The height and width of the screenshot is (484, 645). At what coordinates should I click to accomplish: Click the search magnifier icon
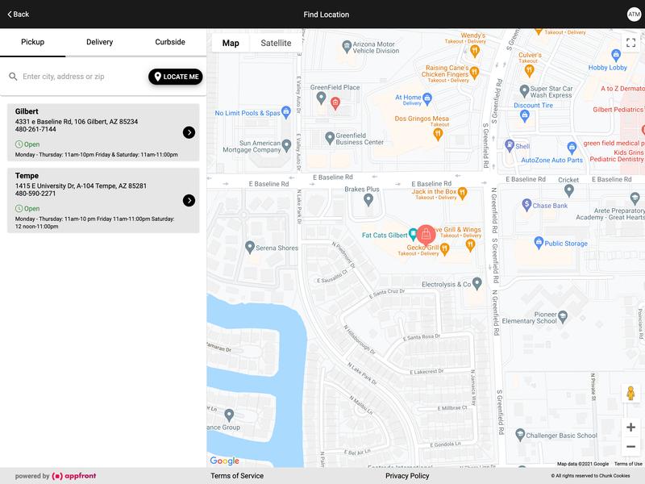pyautogui.click(x=13, y=77)
